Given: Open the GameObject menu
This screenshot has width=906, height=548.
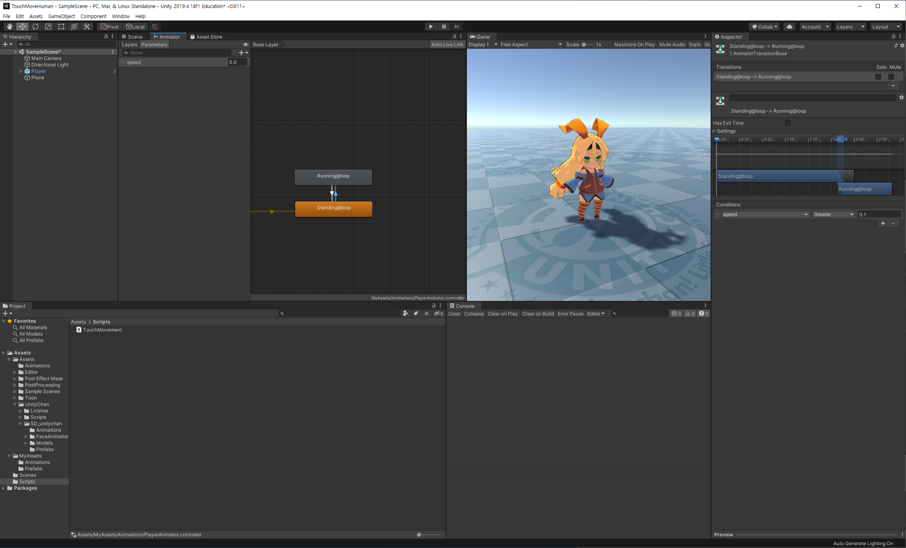Looking at the screenshot, I should click(61, 16).
